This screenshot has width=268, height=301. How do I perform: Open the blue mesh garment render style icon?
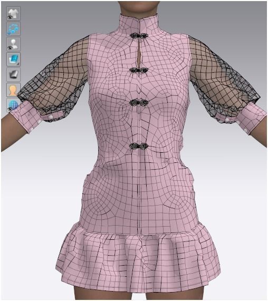click(x=13, y=60)
